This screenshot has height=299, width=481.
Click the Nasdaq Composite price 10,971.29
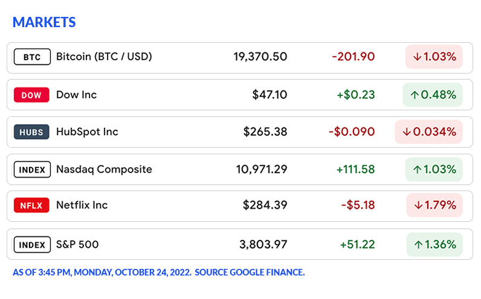(262, 169)
